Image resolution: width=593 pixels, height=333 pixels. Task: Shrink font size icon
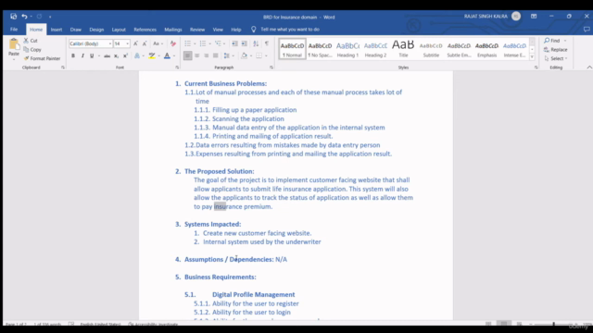[x=145, y=43]
